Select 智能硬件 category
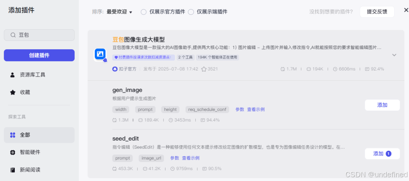Viewport: 409px width, 181px height. pyautogui.click(x=39, y=152)
